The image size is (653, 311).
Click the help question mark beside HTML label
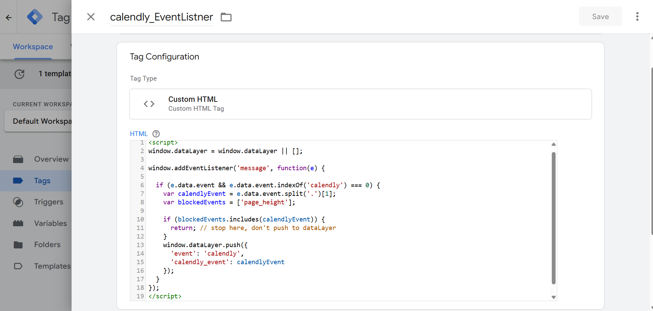156,134
